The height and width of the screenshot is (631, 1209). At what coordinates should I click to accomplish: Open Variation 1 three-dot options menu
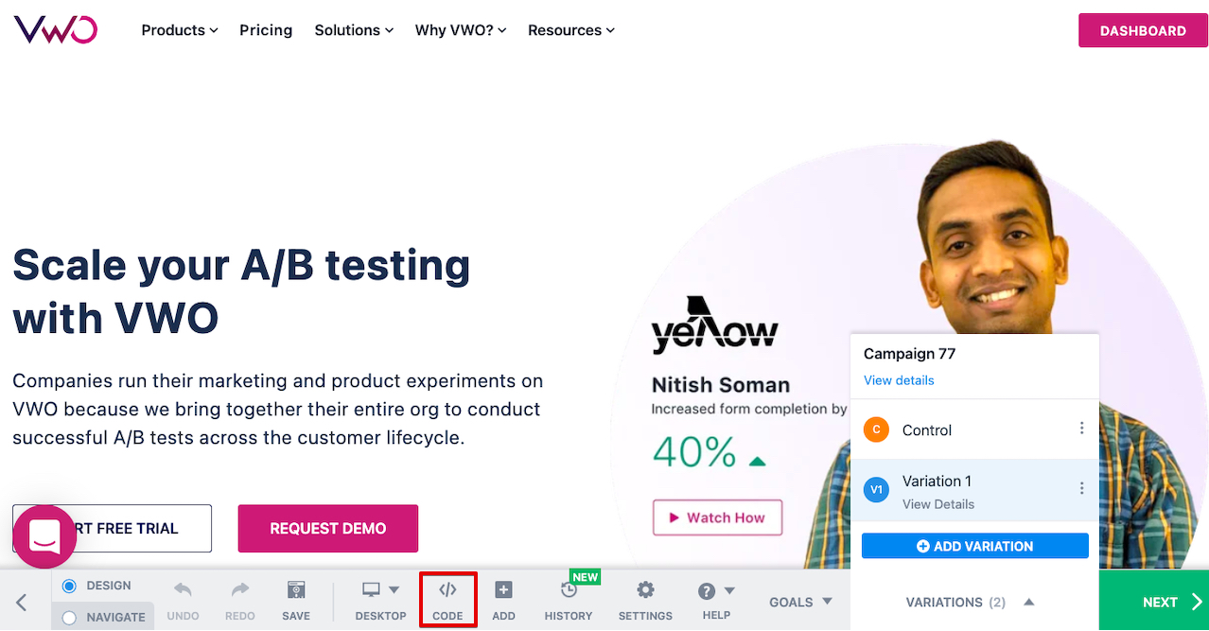point(1082,488)
